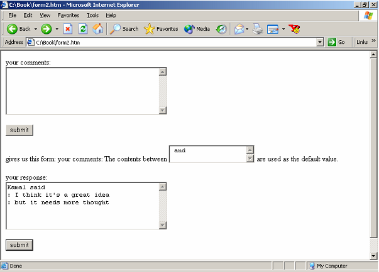Refresh the page with the Refresh icon
The image size is (379, 272).
[82, 29]
